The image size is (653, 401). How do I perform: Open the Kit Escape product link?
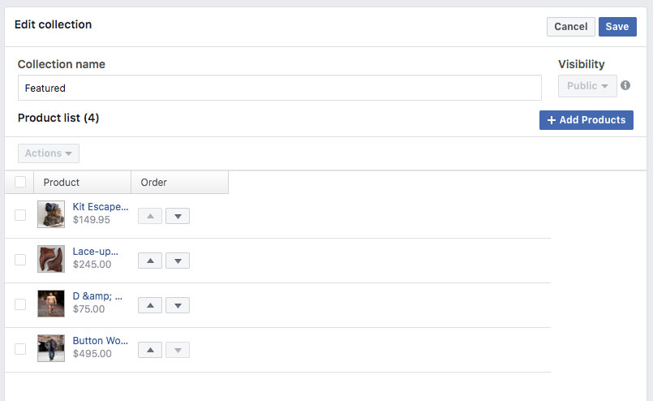point(101,207)
